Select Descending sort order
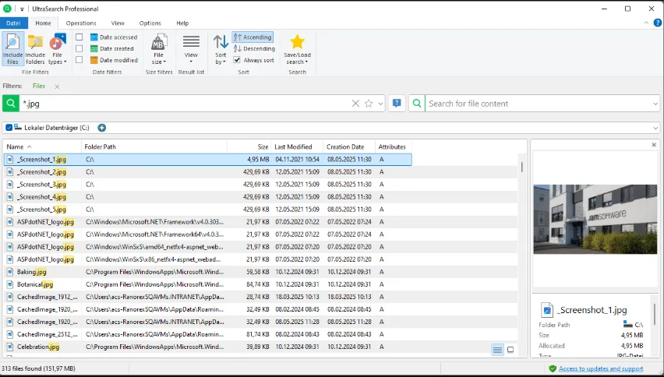 (x=254, y=48)
